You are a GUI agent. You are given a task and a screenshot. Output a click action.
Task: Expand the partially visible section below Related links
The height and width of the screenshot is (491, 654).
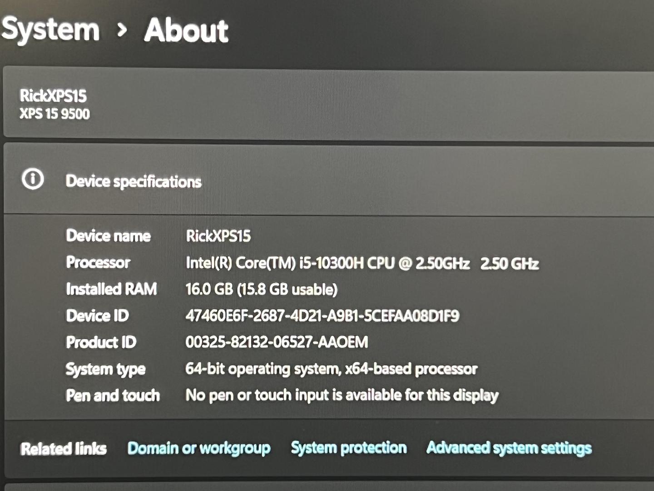click(327, 486)
